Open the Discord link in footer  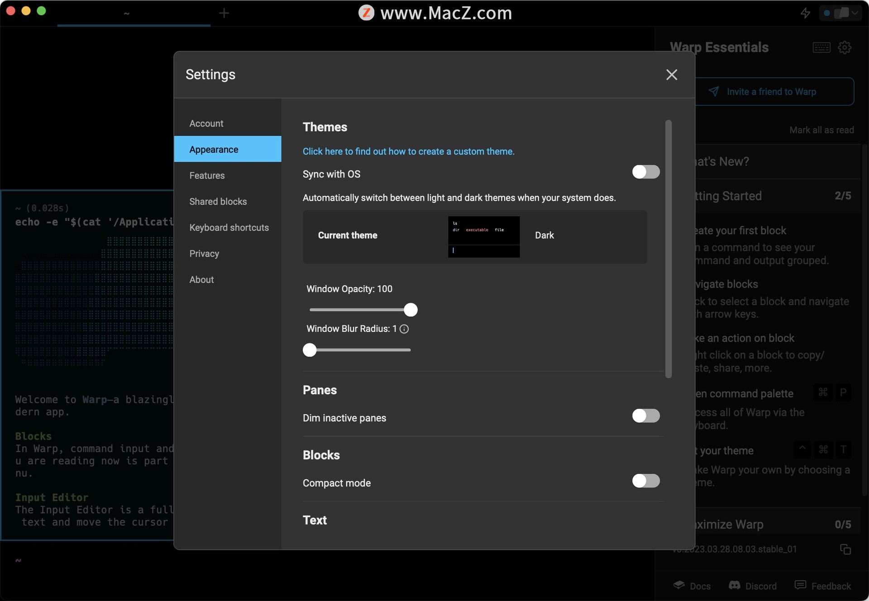[753, 586]
